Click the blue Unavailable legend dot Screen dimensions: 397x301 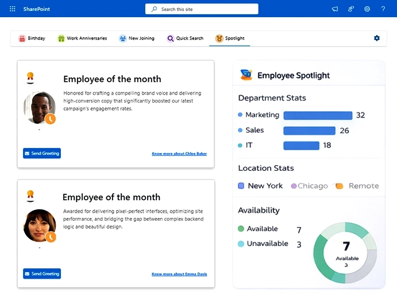(x=241, y=244)
